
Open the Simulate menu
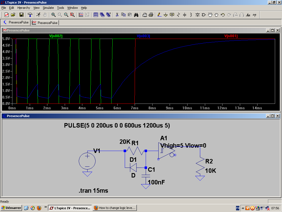48,8
